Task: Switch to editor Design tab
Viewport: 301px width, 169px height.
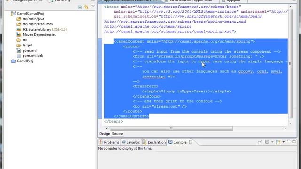Action: (104, 134)
